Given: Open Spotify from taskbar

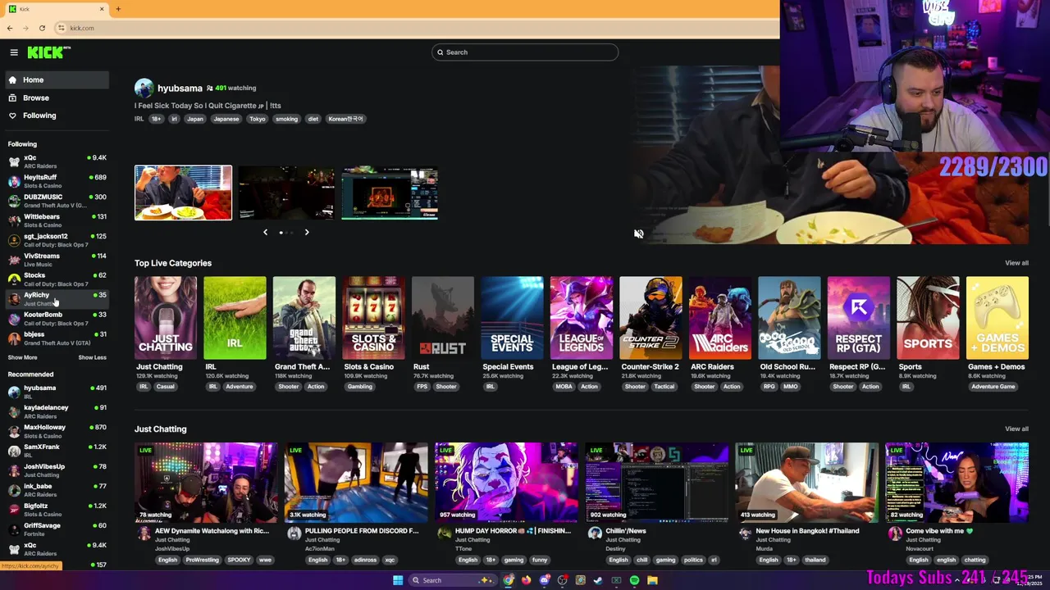Looking at the screenshot, I should coord(634,580).
